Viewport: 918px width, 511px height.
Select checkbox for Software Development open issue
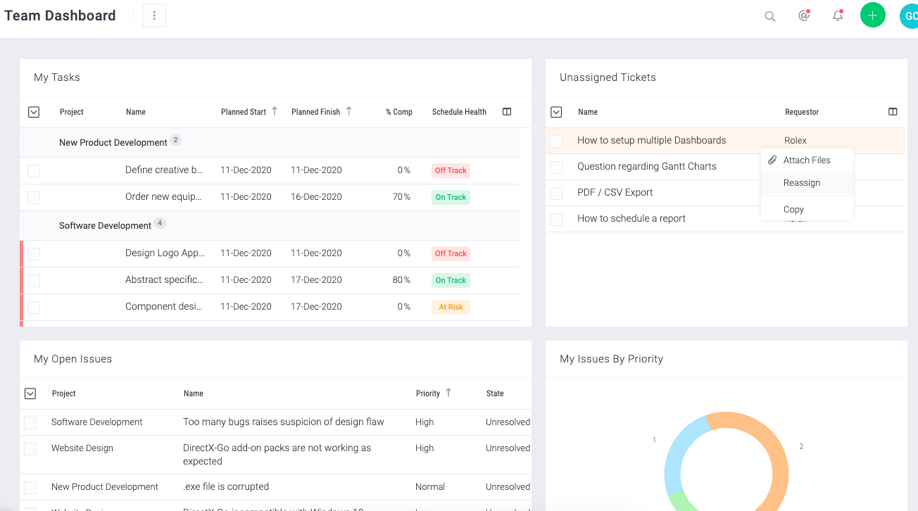pyautogui.click(x=30, y=422)
